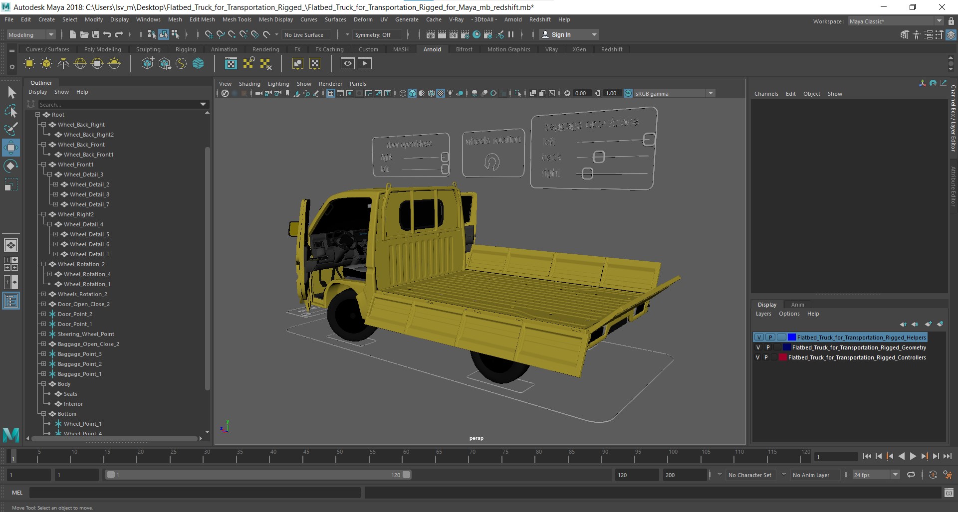This screenshot has height=512, width=958.
Task: Toggle display type box of Helpers layer
Action: (781, 338)
